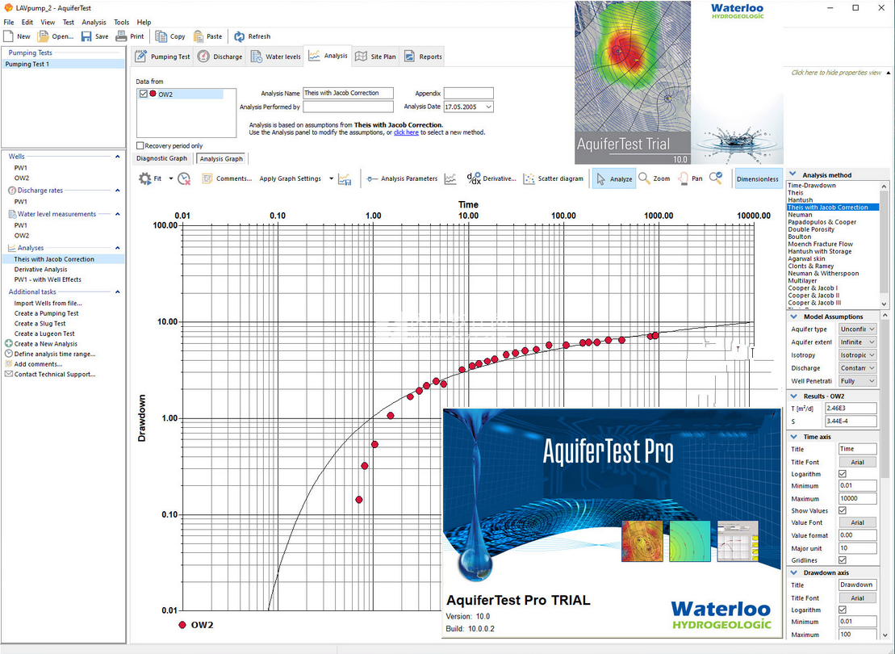The height and width of the screenshot is (654, 895).
Task: Paste using the clipboard icon
Action: (x=199, y=36)
